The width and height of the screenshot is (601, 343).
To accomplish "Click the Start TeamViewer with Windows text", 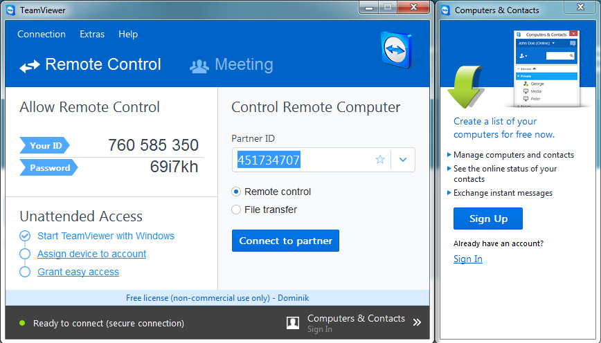I will 106,236.
